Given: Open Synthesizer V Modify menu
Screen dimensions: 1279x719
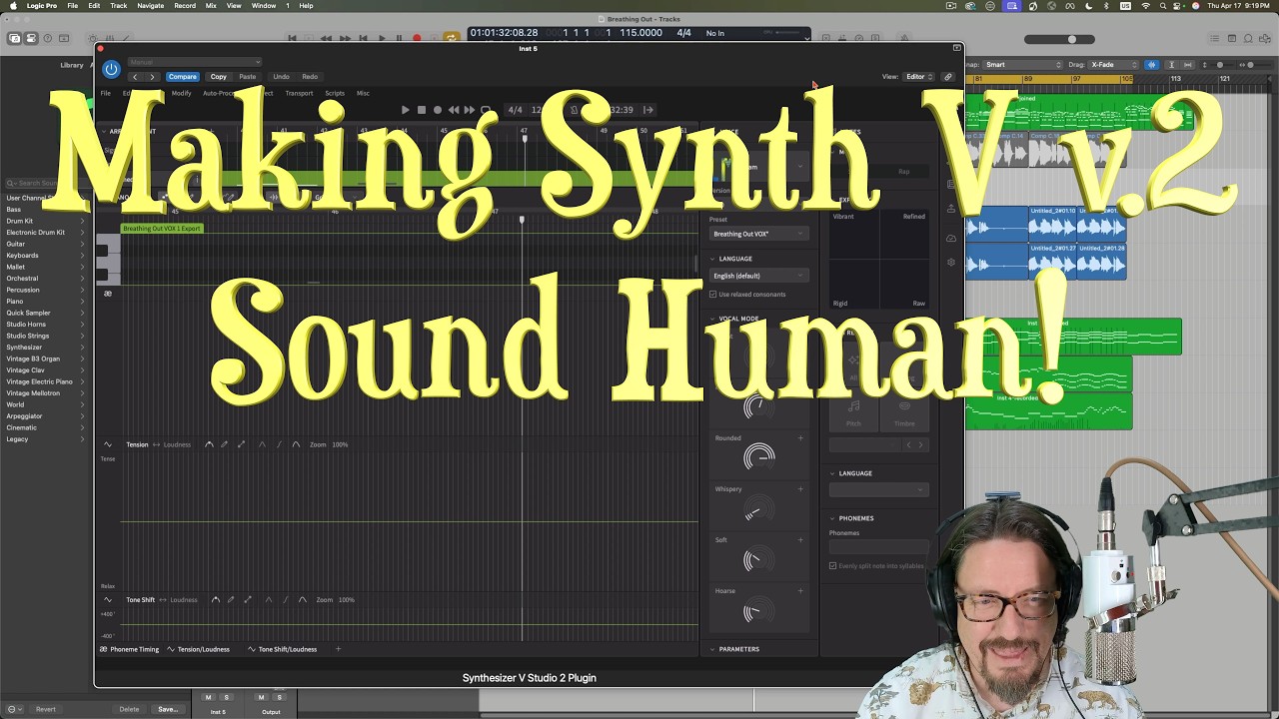Looking at the screenshot, I should coord(181,93).
